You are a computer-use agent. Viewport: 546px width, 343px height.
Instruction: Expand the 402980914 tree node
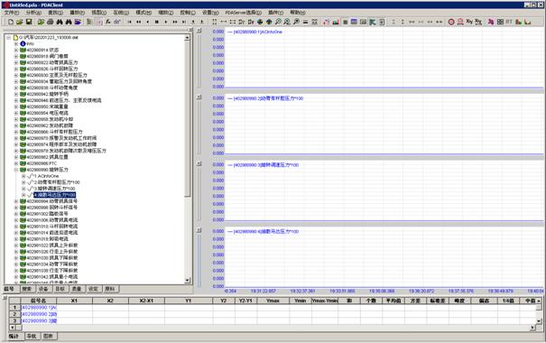pos(16,51)
